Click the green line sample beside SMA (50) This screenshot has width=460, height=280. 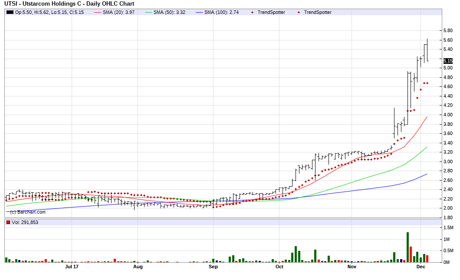point(148,12)
